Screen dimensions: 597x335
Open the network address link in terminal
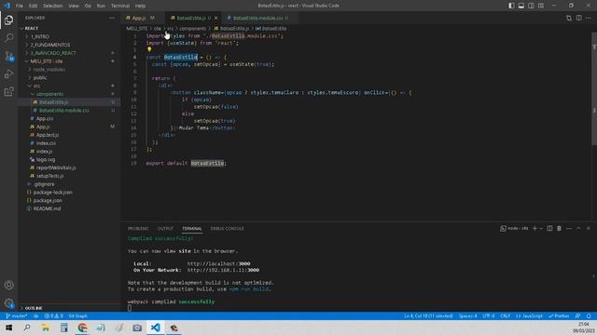pos(223,270)
